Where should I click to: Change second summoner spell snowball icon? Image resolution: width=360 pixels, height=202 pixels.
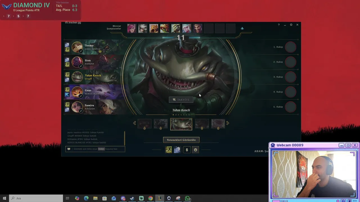pos(177,150)
